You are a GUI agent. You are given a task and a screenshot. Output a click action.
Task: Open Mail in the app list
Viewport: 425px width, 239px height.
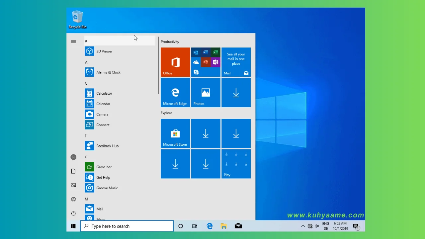(x=120, y=209)
